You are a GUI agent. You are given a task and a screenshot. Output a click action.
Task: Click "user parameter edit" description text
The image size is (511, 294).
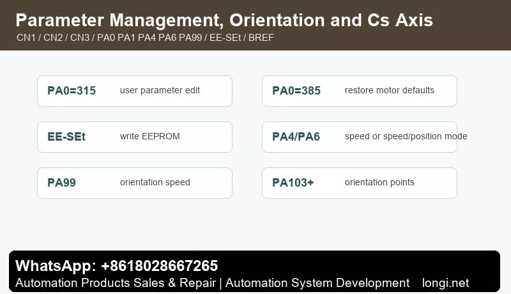160,90
